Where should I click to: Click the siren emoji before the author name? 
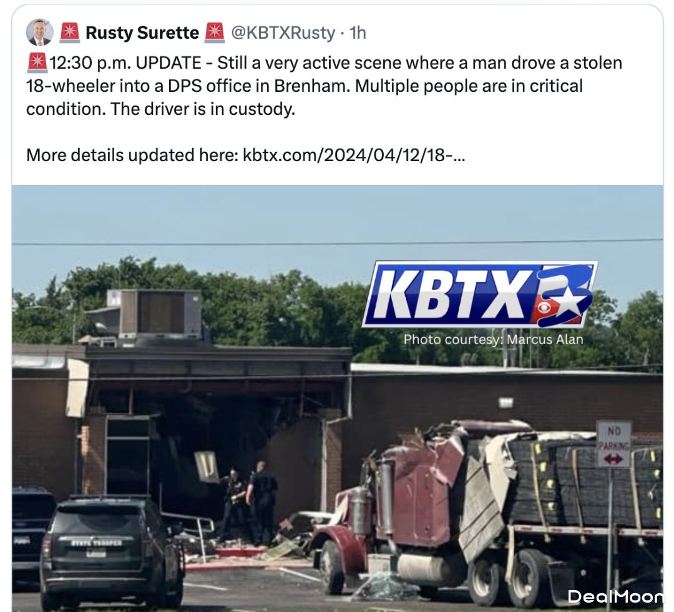click(70, 32)
